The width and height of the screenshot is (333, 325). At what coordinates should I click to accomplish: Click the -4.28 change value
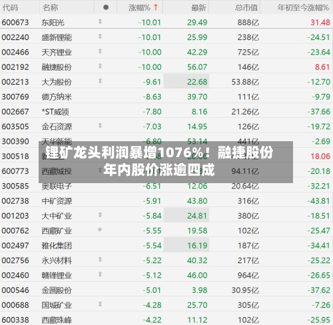(x=152, y=305)
